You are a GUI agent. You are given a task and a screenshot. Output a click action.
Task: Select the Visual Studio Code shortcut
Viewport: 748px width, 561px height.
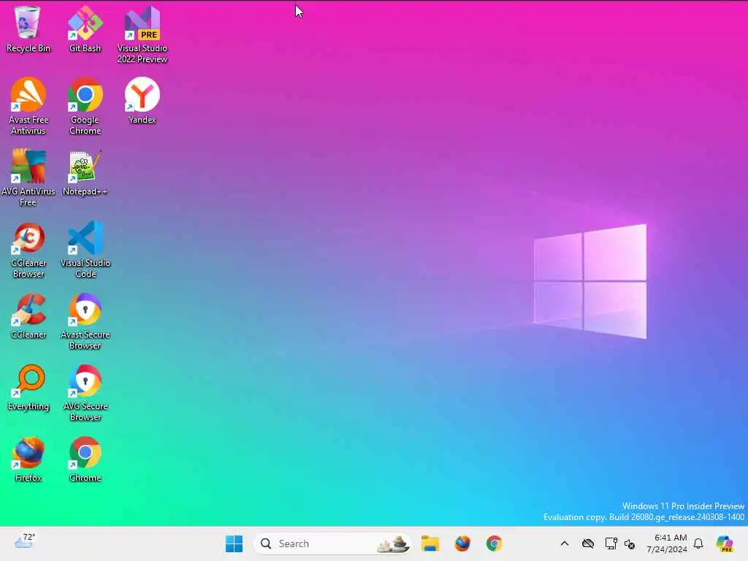[85, 250]
